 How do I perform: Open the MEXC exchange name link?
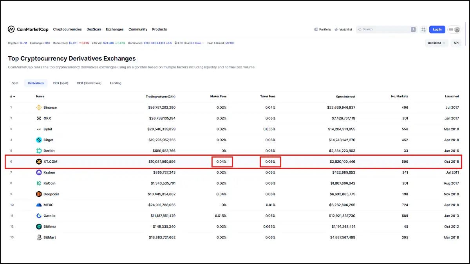[49, 205]
